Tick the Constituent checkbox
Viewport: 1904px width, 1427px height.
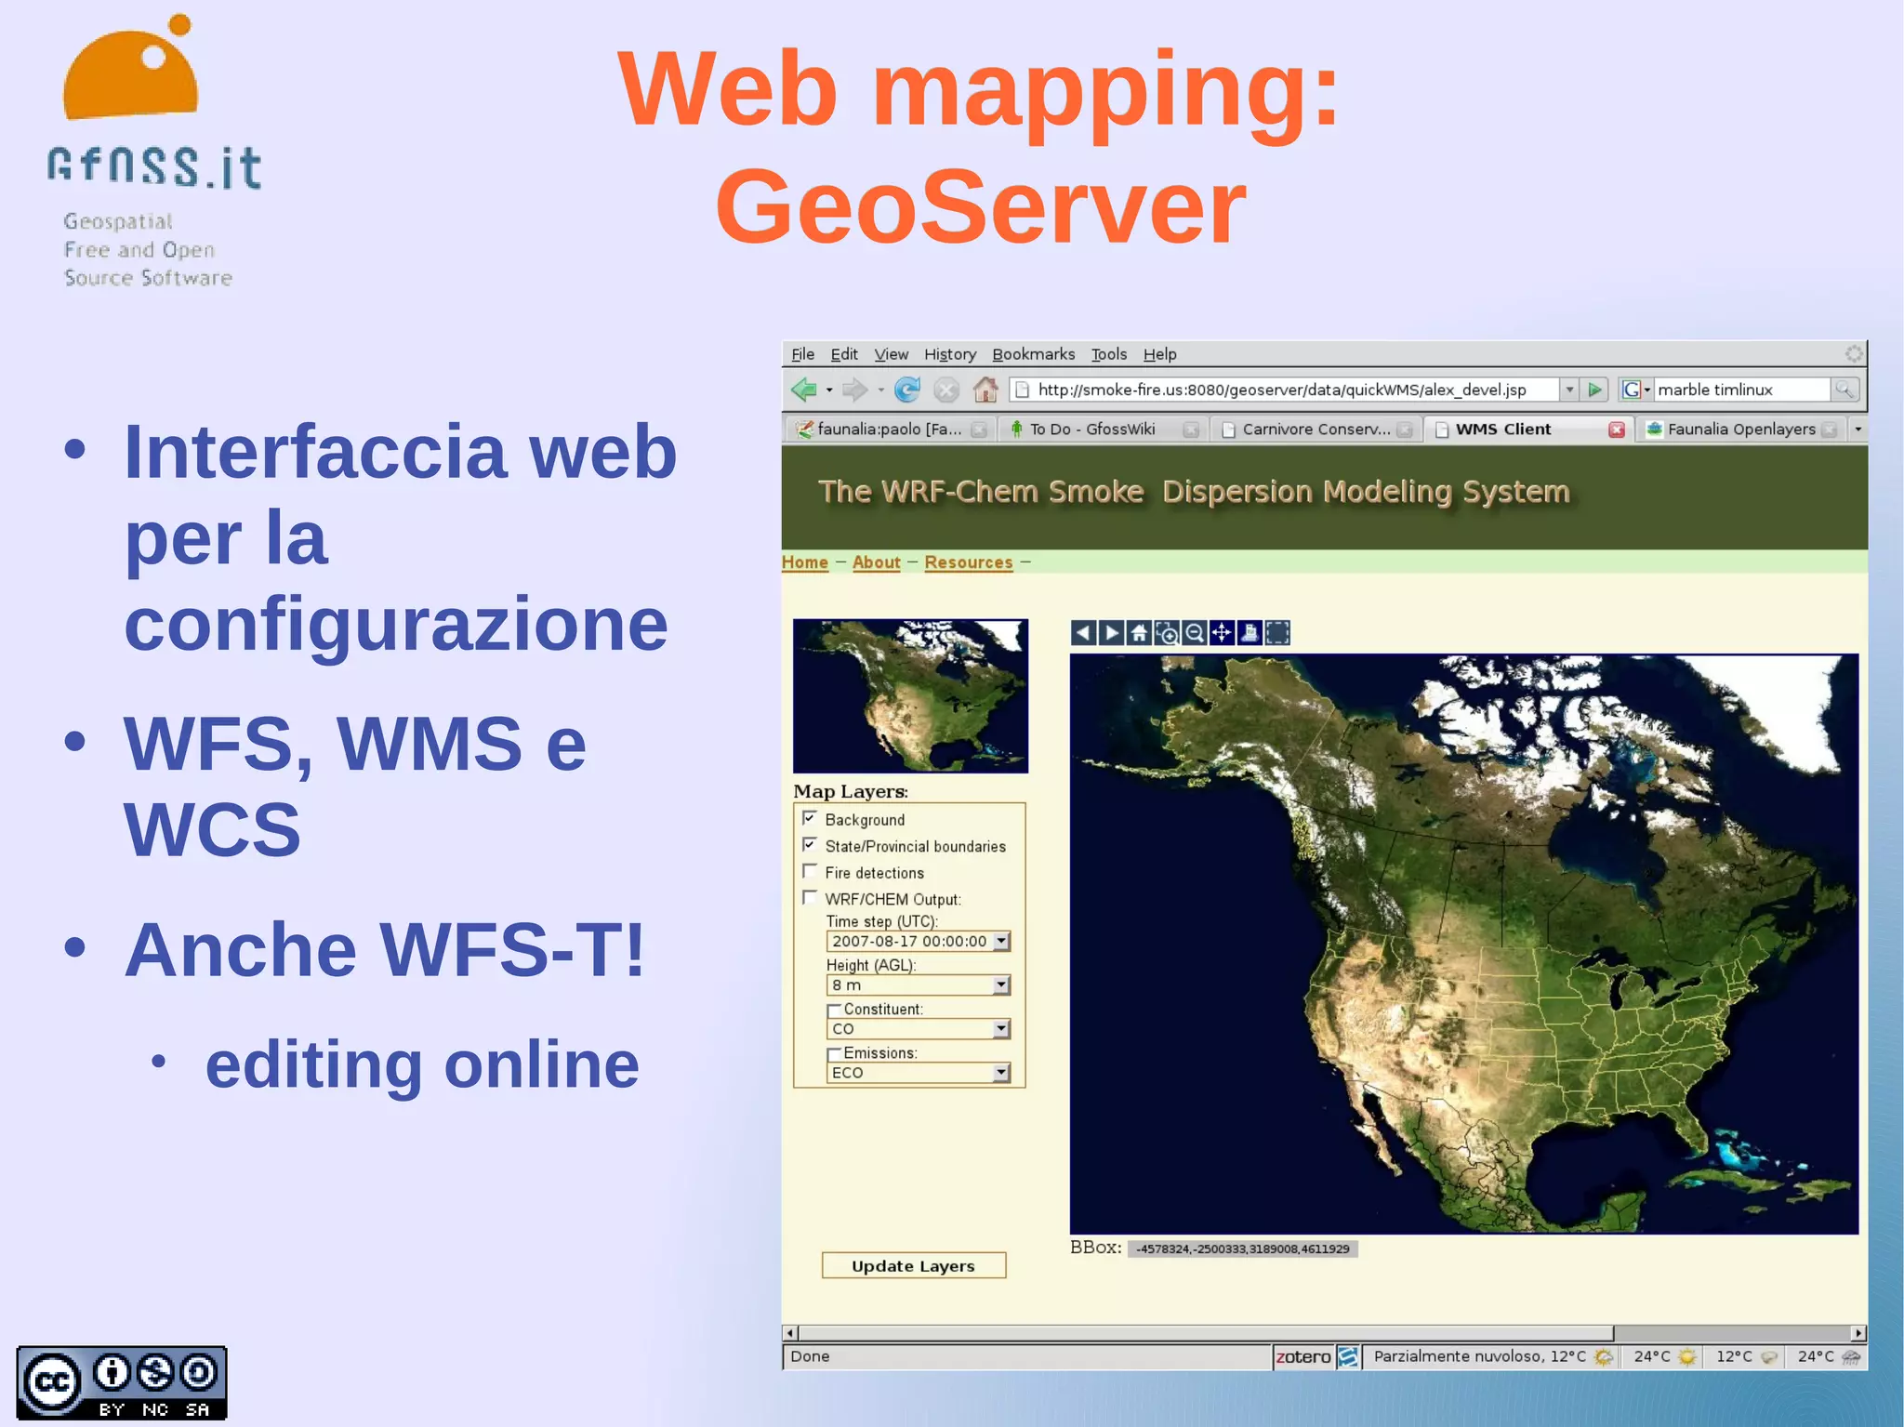tap(834, 1010)
